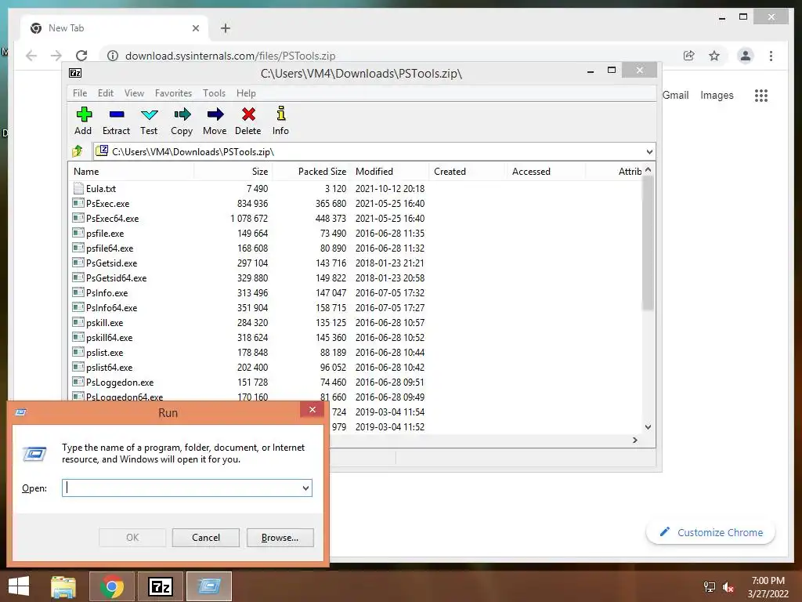The height and width of the screenshot is (602, 802).
Task: Open the Google apps grid
Action: click(x=761, y=95)
